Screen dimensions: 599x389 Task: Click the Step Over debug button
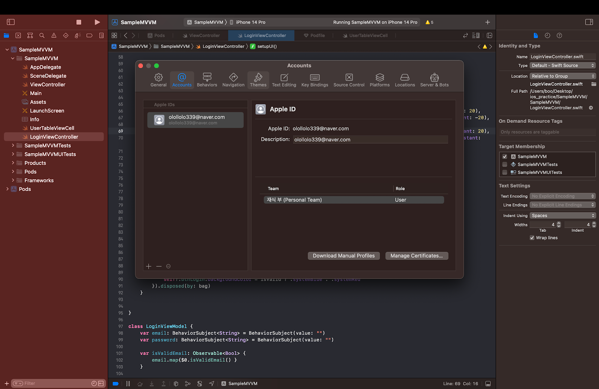(140, 383)
